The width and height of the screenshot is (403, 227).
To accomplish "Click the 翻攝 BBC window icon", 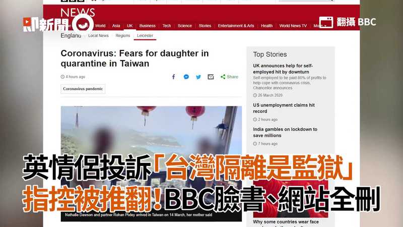I will [x=326, y=22].
